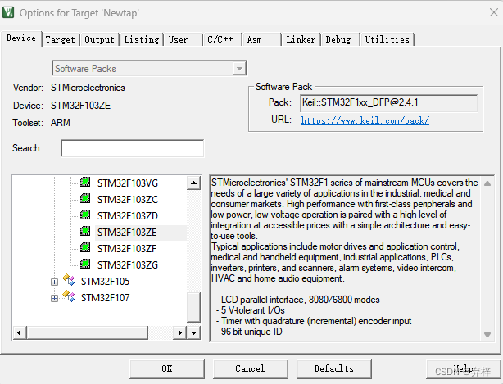Click the STM32F103ZD chip icon
The width and height of the screenshot is (503, 384).
click(85, 215)
